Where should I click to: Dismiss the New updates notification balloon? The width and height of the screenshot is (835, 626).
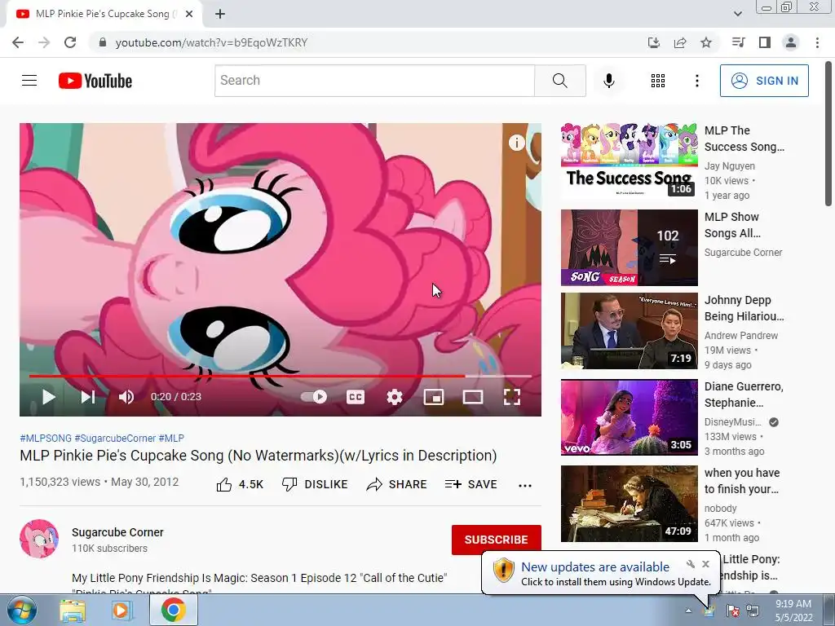(705, 564)
